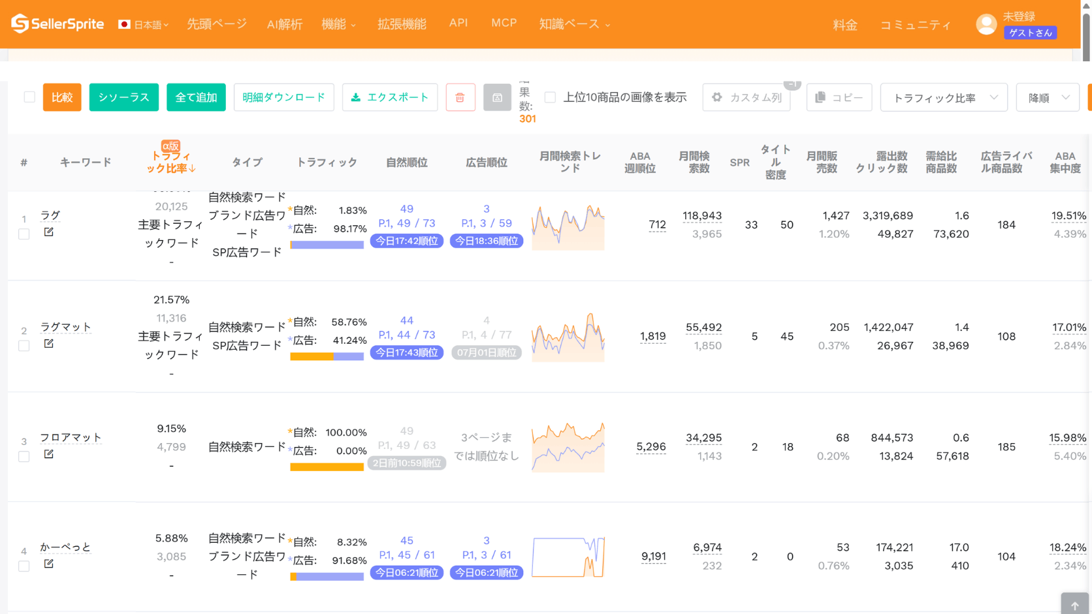This screenshot has height=614, width=1092.
Task: Open the カスタム列 column settings
Action: click(747, 97)
